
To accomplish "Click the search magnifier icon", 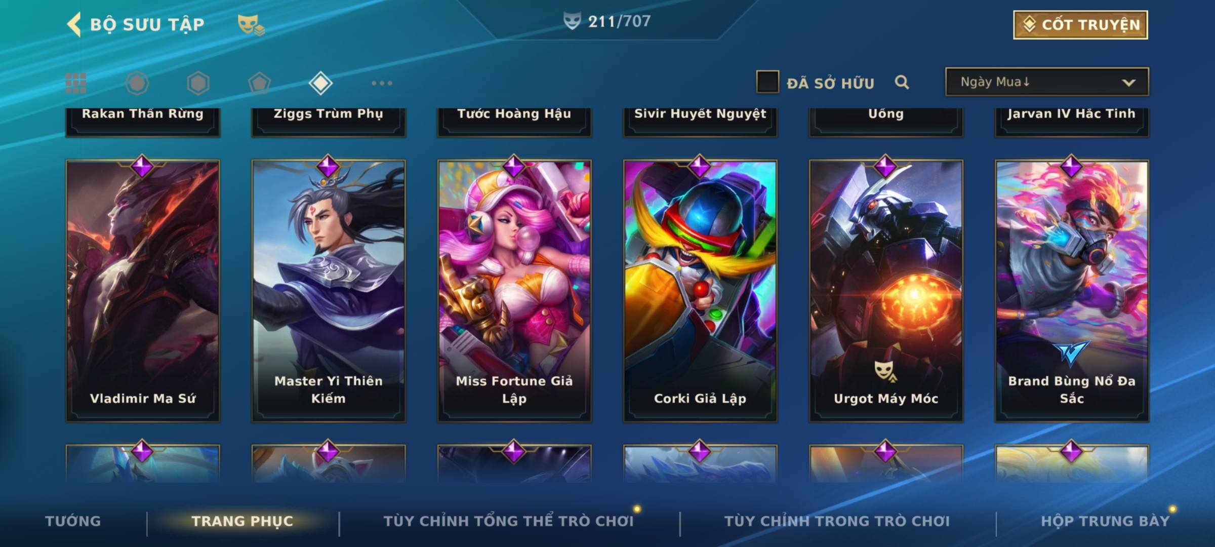I will click(x=902, y=82).
